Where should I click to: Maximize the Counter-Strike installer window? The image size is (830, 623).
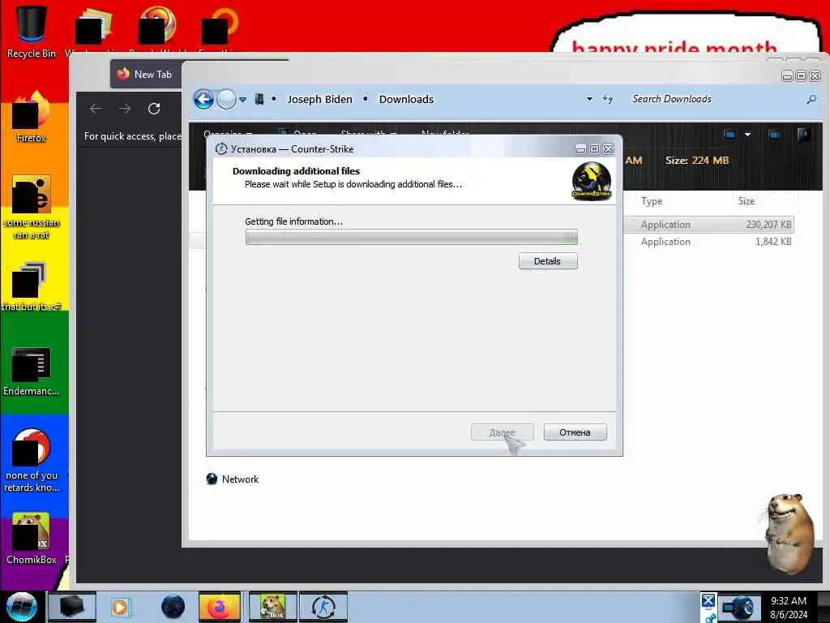[x=594, y=149]
